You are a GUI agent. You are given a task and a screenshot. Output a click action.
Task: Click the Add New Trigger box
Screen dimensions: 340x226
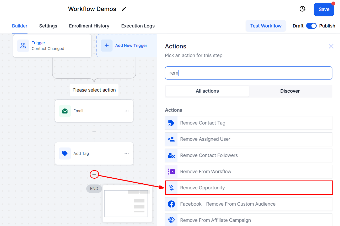tap(127, 46)
